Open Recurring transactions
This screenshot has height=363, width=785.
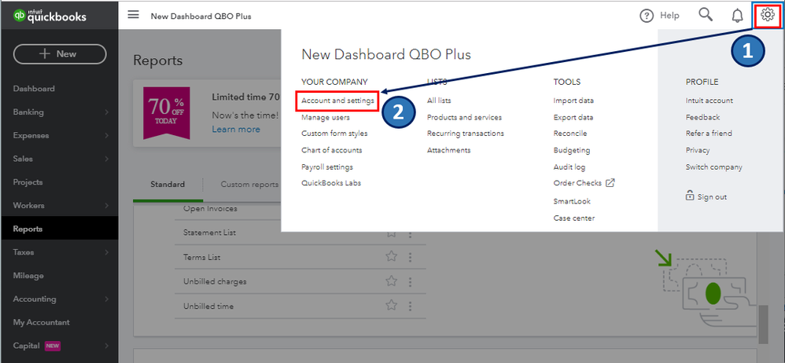pos(466,134)
